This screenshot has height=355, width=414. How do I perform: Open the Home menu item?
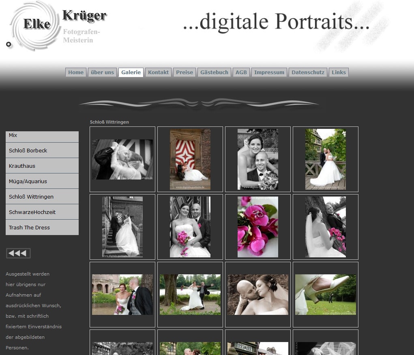click(x=76, y=72)
